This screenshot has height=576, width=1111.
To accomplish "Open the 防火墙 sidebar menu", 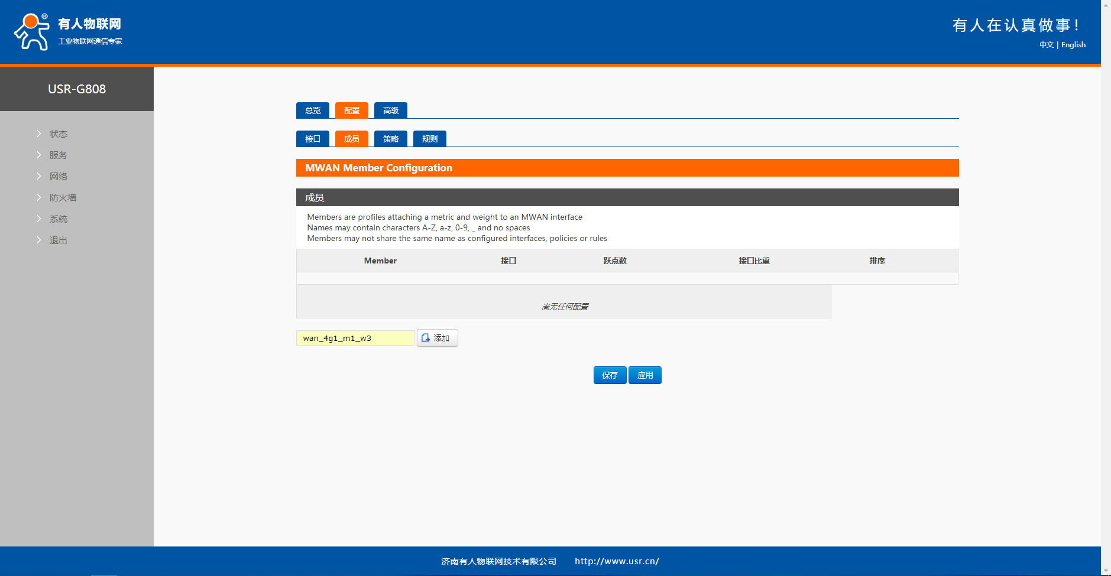I will point(63,198).
